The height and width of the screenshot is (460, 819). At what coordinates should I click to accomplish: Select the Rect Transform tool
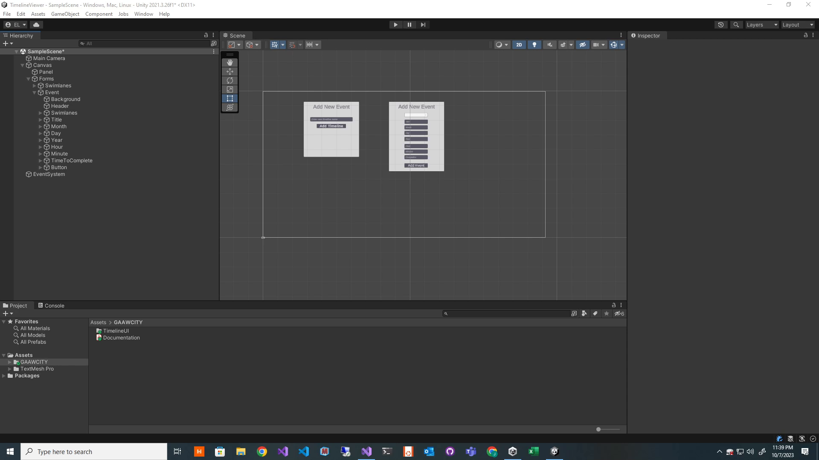coord(229,98)
